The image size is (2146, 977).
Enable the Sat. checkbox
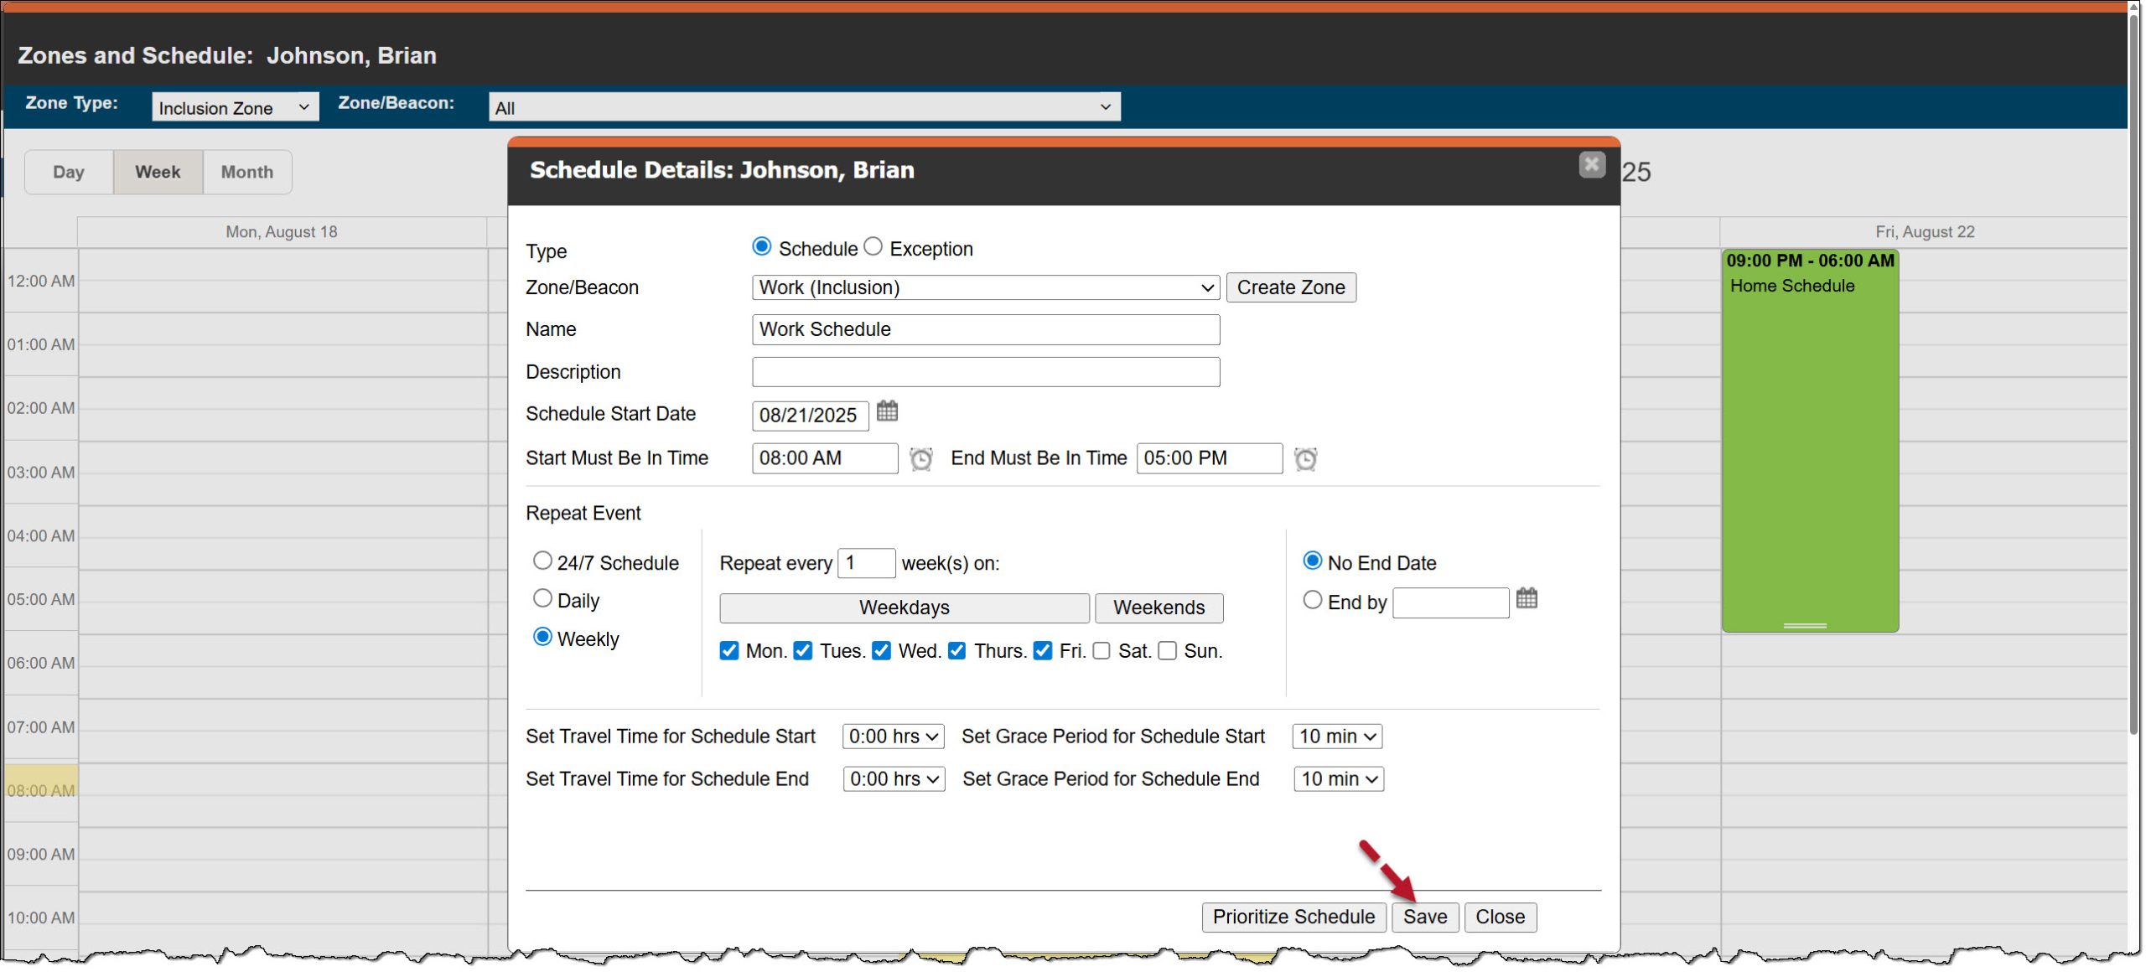tap(1101, 651)
